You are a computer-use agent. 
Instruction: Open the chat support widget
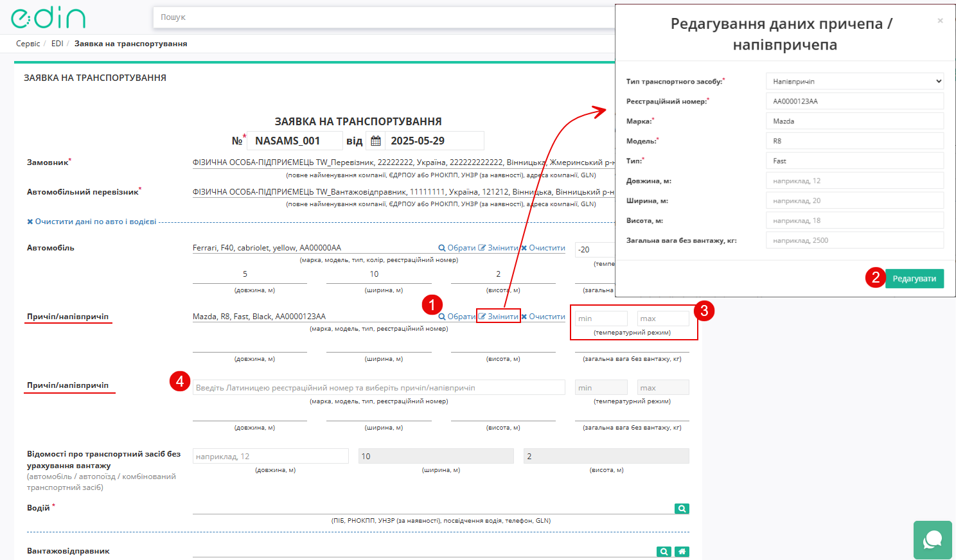click(x=932, y=540)
